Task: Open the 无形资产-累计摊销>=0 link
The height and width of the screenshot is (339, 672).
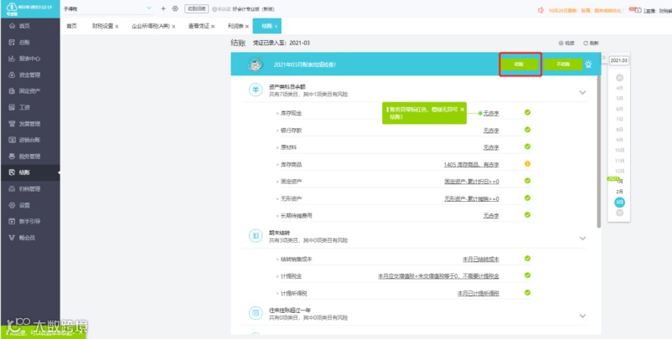Action: [x=472, y=198]
